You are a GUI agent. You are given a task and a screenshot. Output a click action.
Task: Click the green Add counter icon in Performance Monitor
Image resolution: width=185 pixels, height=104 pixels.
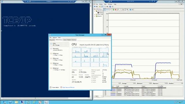[x=113, y=10]
